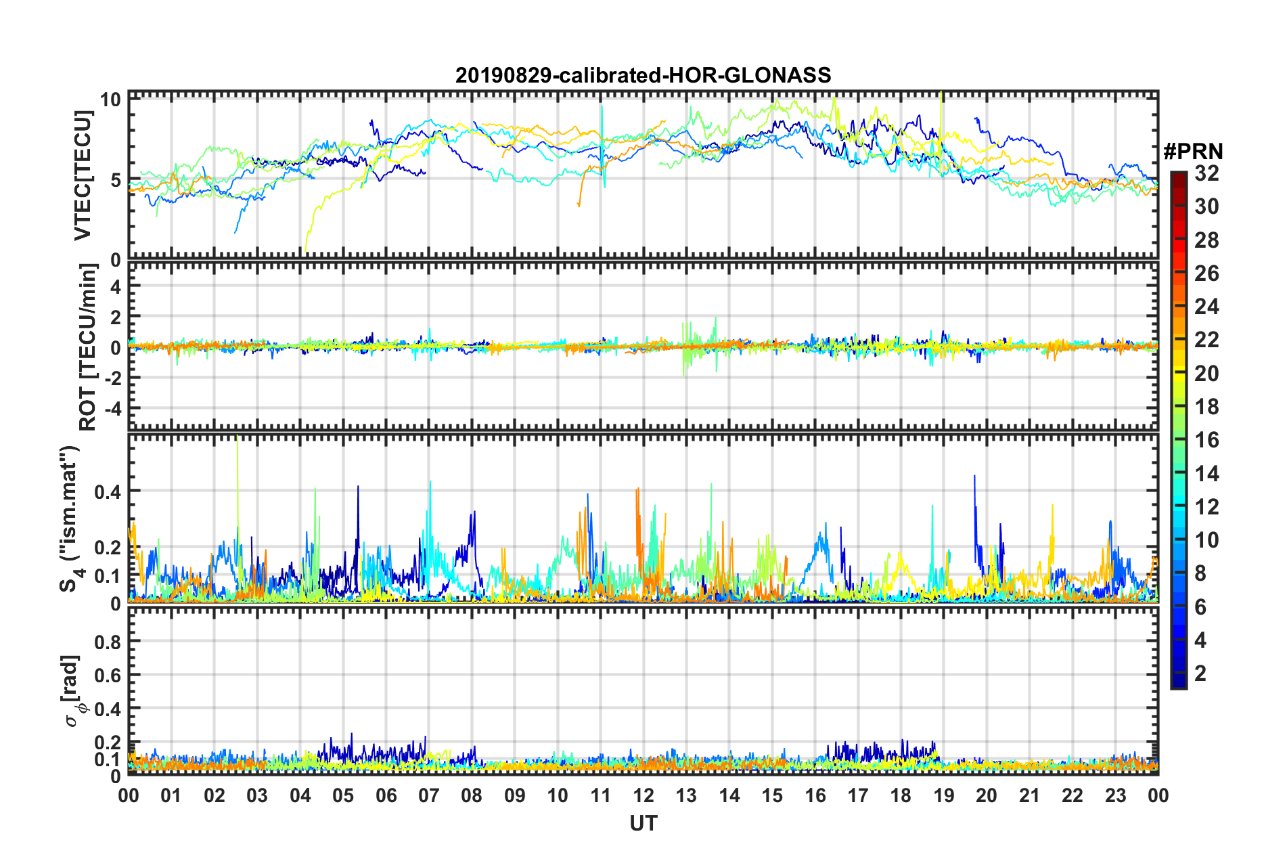Screen dimensions: 1287x861
Task: Click the dark blue bottom of the PRN colorbar
Action: tap(1178, 681)
